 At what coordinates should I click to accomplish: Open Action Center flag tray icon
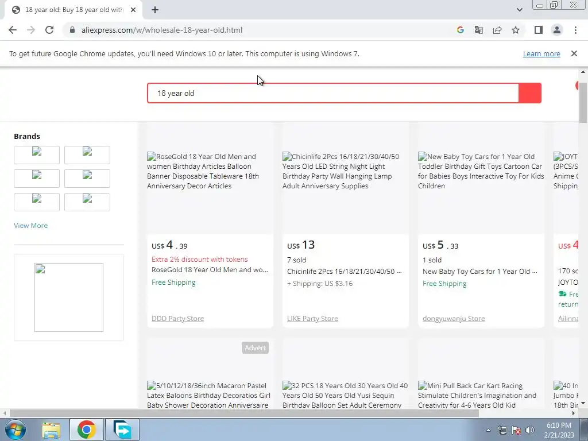point(516,430)
